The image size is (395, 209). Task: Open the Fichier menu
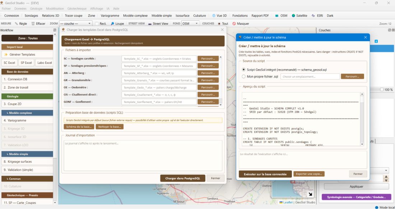[6, 9]
